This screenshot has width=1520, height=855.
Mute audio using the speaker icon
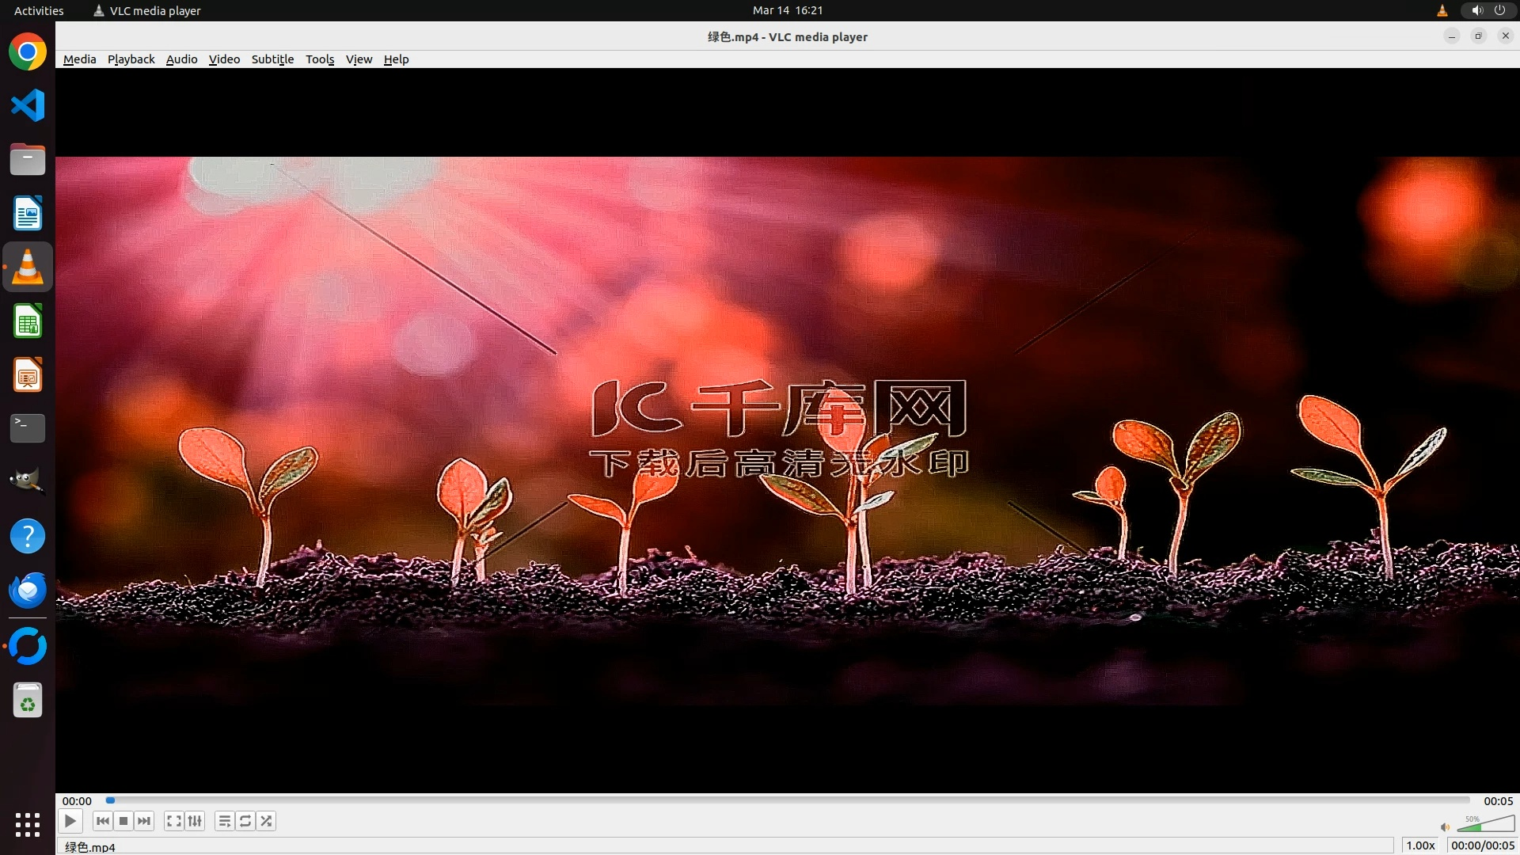point(1445,826)
